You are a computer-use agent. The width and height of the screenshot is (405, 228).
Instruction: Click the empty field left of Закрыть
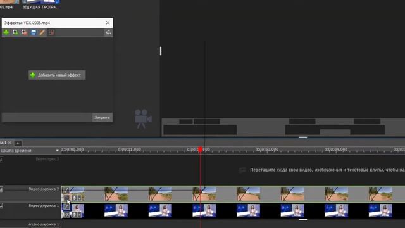(x=47, y=117)
